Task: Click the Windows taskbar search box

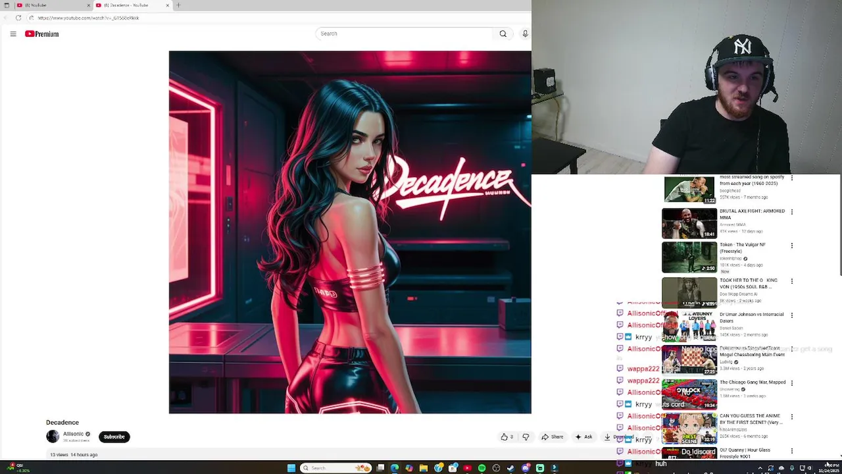Action: click(336, 468)
